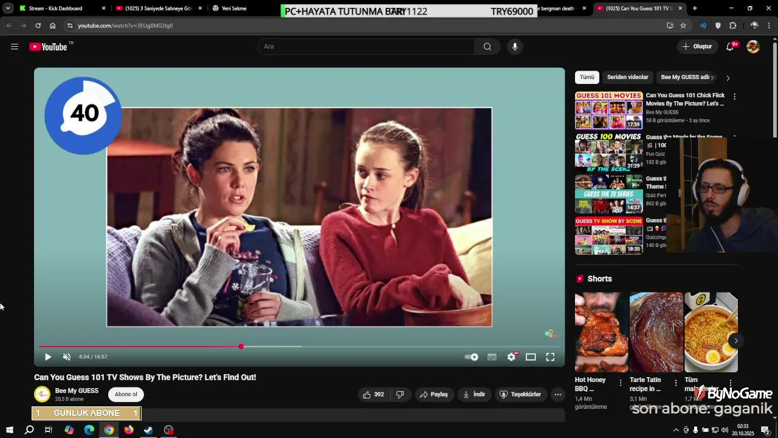
Task: Focus the Ara search field
Action: coord(367,47)
